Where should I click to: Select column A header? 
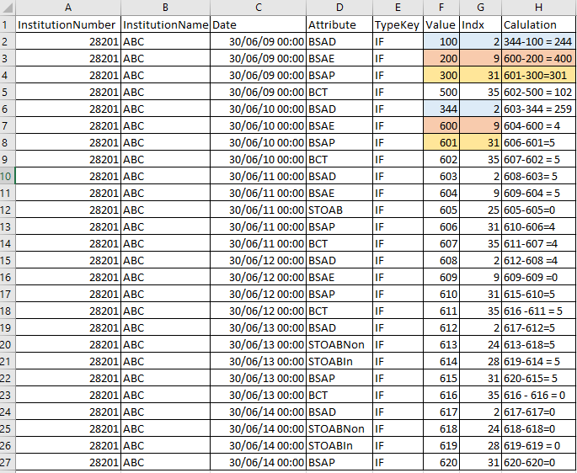(68, 8)
